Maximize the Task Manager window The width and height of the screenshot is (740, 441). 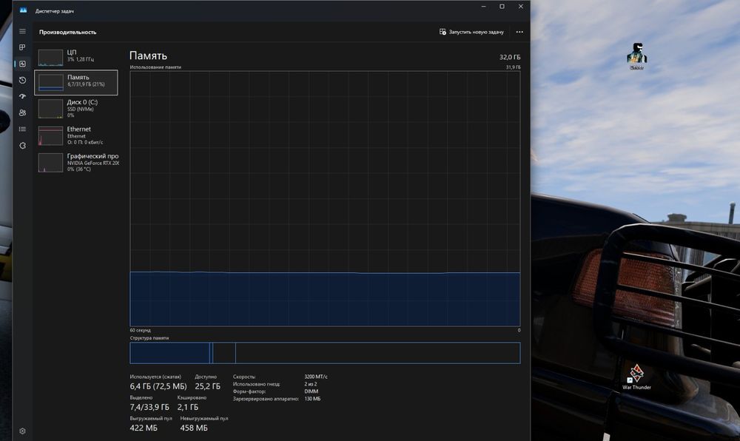502,7
